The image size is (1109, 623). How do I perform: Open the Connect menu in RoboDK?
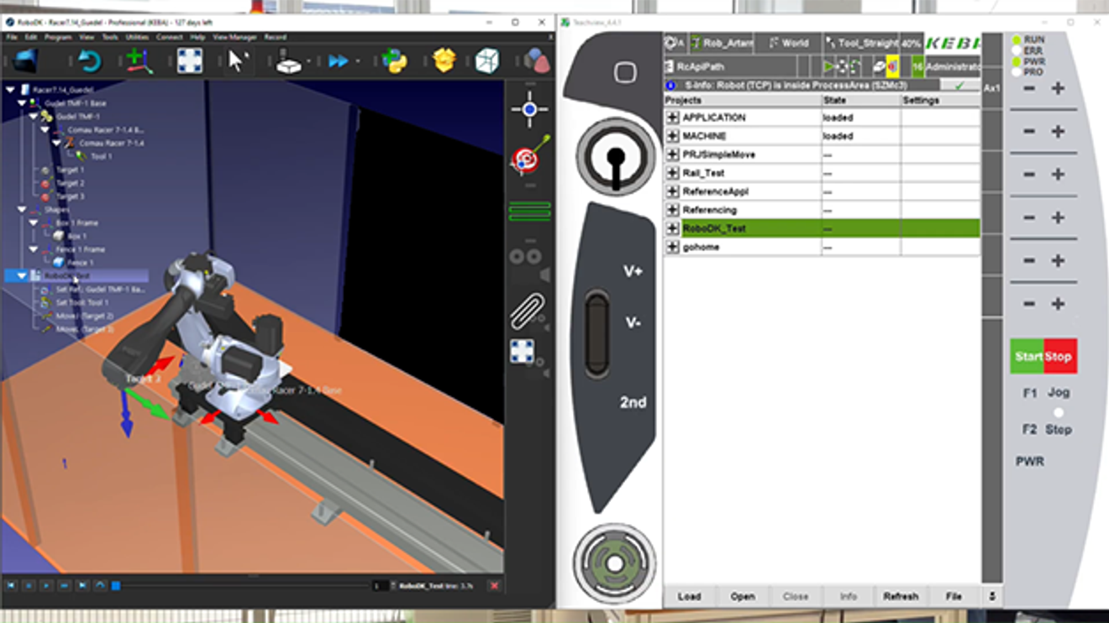[169, 37]
